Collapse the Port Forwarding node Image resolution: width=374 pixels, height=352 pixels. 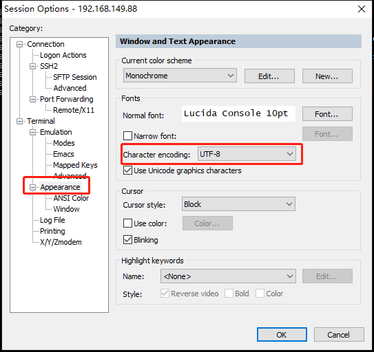(32, 99)
